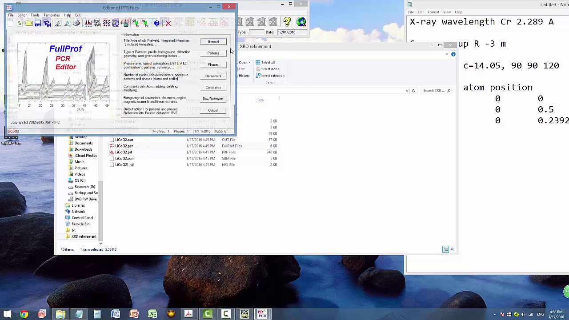Click the Constraints button

click(x=213, y=88)
